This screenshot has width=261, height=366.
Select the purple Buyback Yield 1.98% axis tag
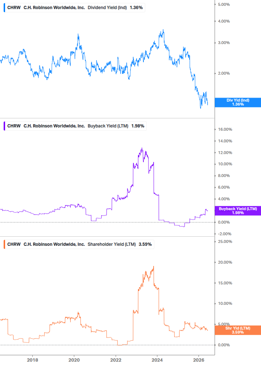[x=238, y=211]
